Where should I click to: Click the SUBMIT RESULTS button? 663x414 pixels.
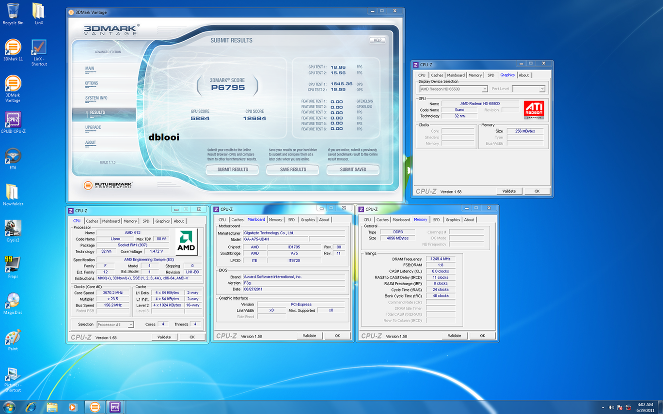(233, 169)
